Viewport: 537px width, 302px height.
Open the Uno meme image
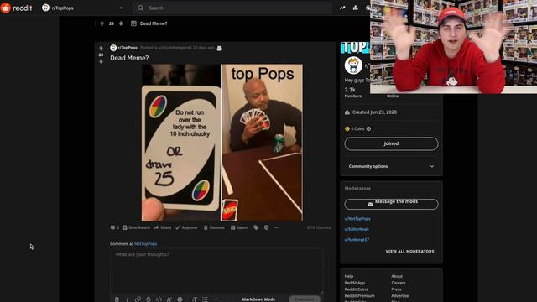point(222,143)
